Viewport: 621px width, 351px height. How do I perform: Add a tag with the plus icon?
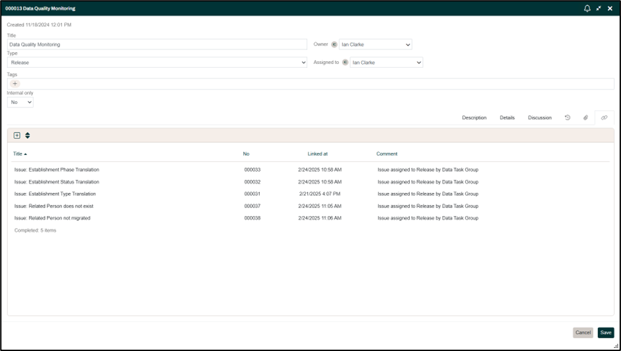15,84
